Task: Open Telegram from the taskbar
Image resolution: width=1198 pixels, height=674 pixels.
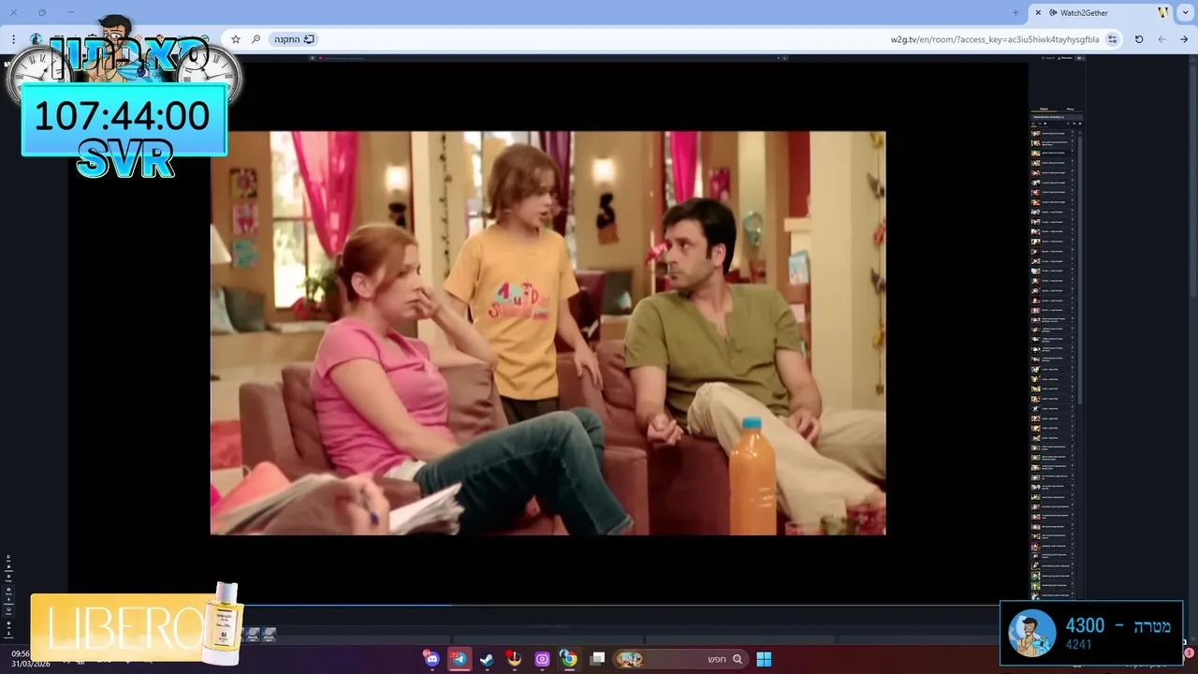Action: click(459, 659)
